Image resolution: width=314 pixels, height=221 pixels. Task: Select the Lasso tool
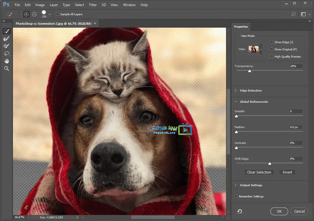pos(6,54)
